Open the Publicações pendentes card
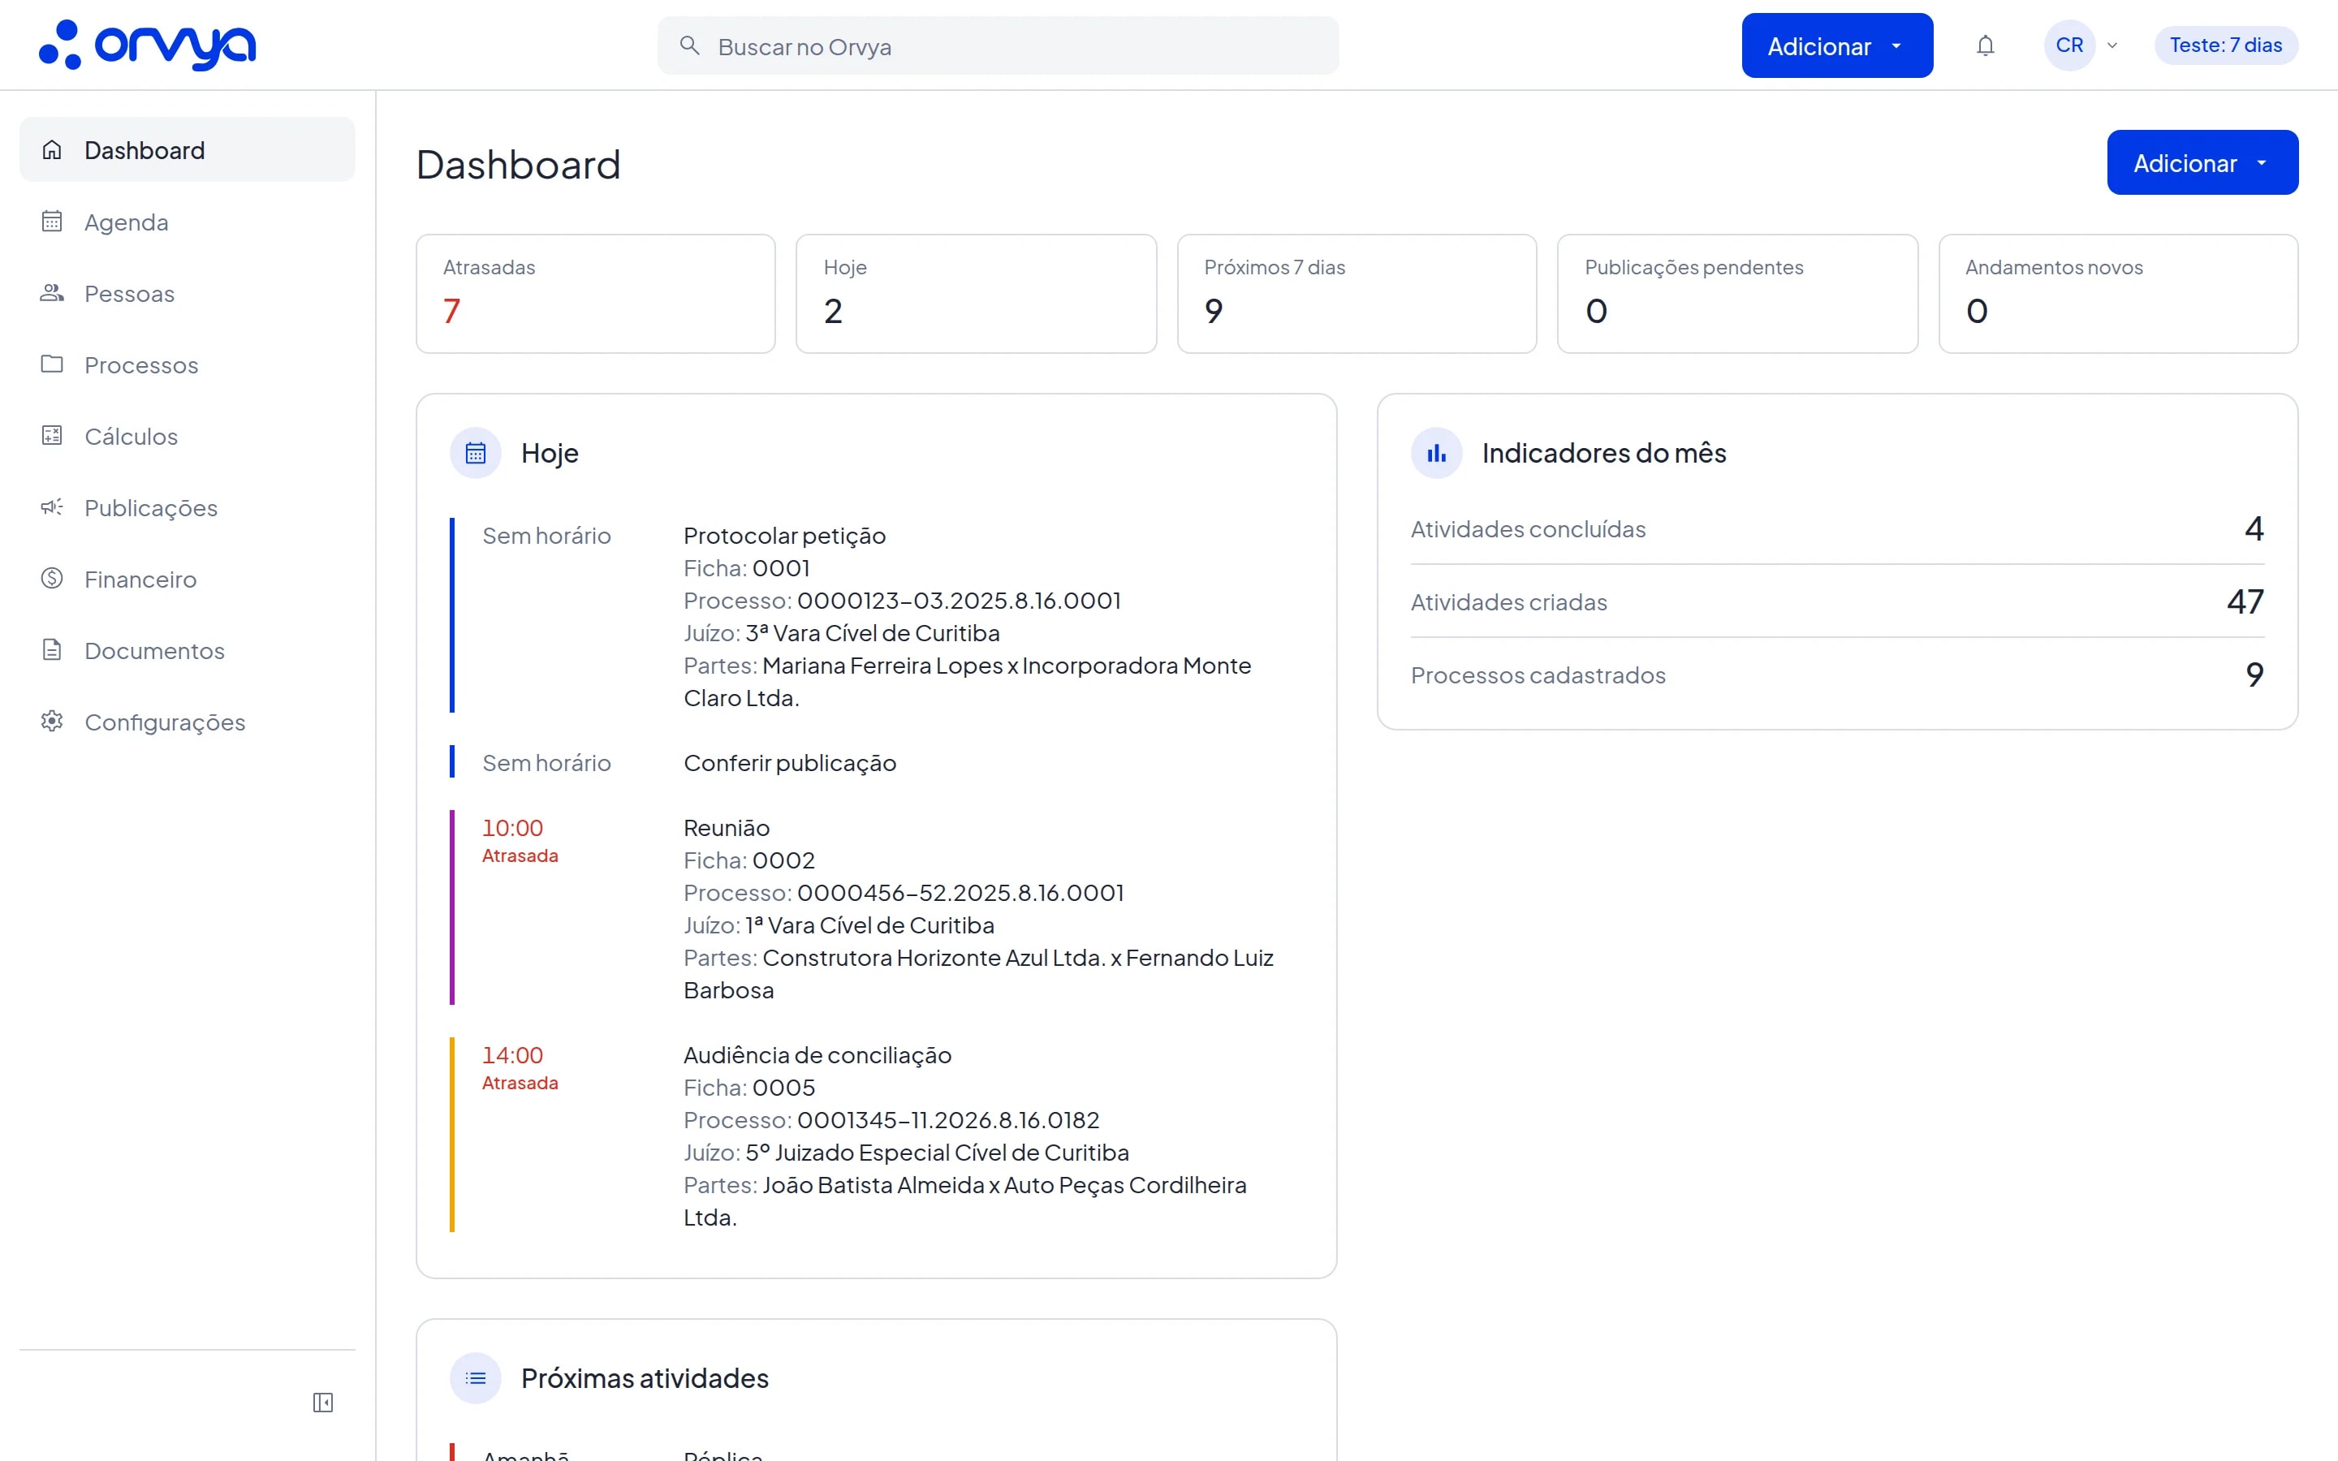Screen dimensions: 2338x1461 point(1737,294)
